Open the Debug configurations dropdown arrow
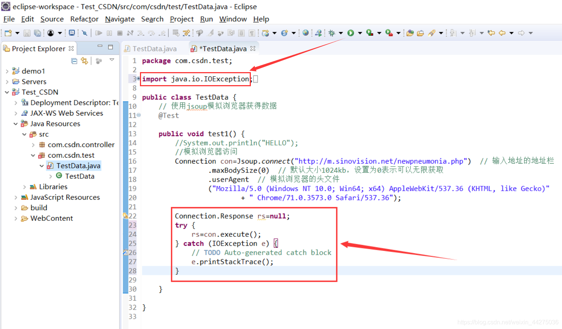This screenshot has height=329, width=562. pos(341,33)
